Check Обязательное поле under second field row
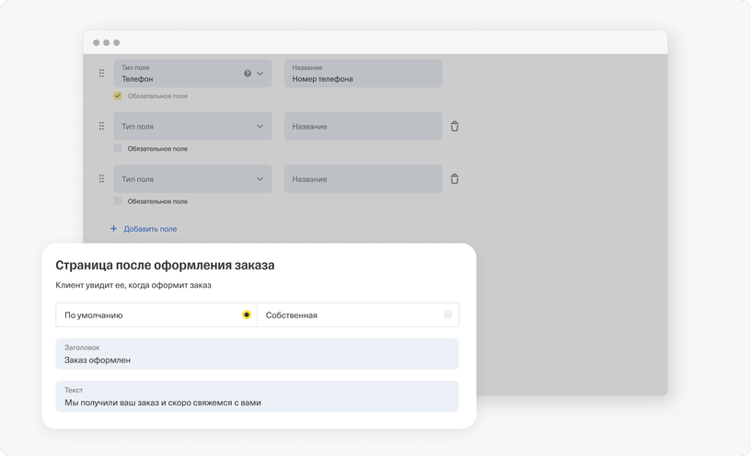Viewport: 751px width, 456px height. click(x=118, y=148)
